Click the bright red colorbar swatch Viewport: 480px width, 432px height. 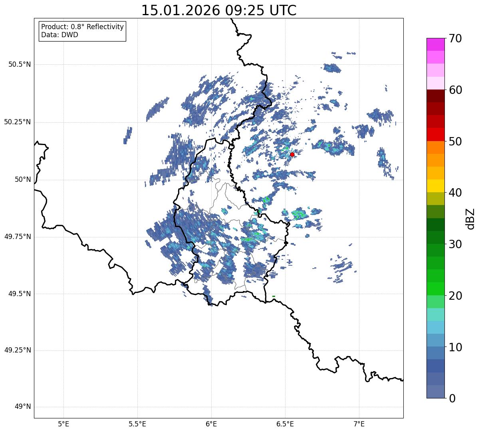[435, 135]
